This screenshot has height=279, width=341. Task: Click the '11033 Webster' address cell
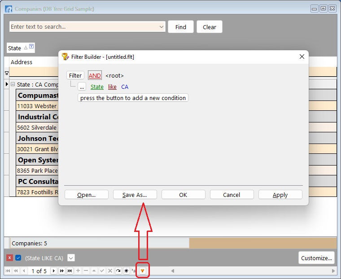(37, 106)
